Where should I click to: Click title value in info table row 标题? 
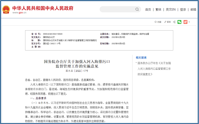pos(70,40)
